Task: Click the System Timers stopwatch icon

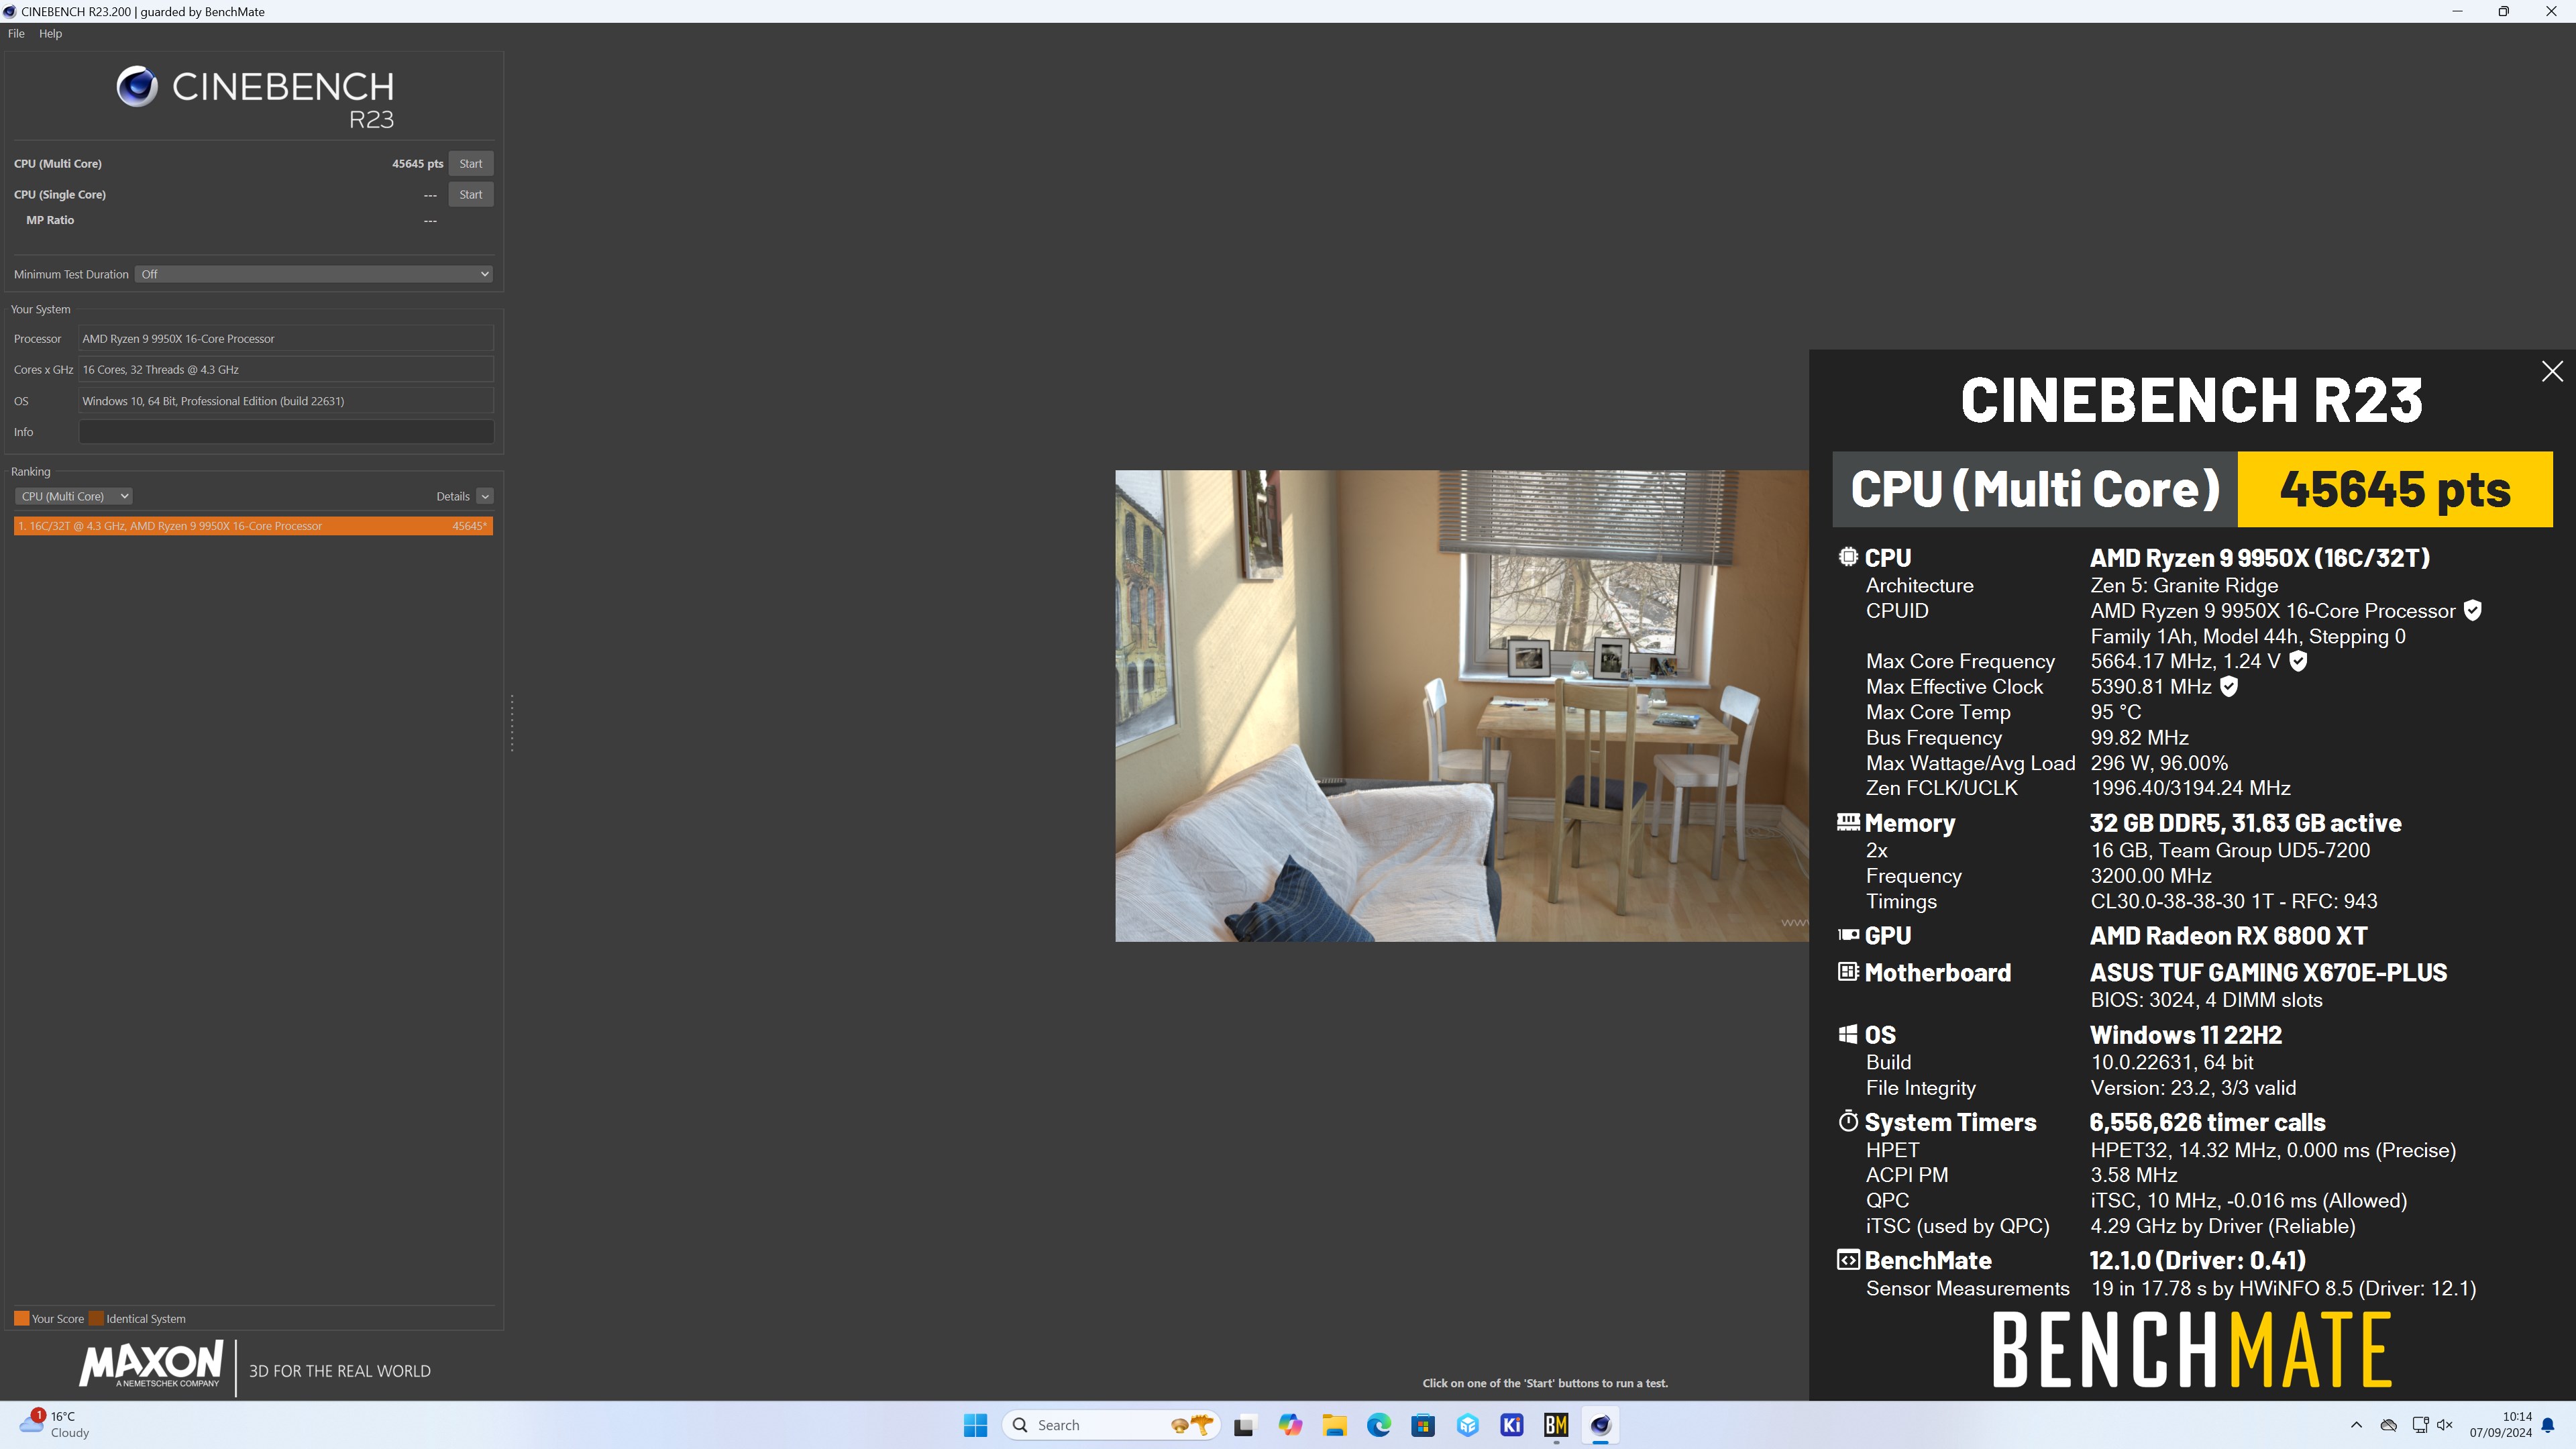Action: pyautogui.click(x=1848, y=1121)
